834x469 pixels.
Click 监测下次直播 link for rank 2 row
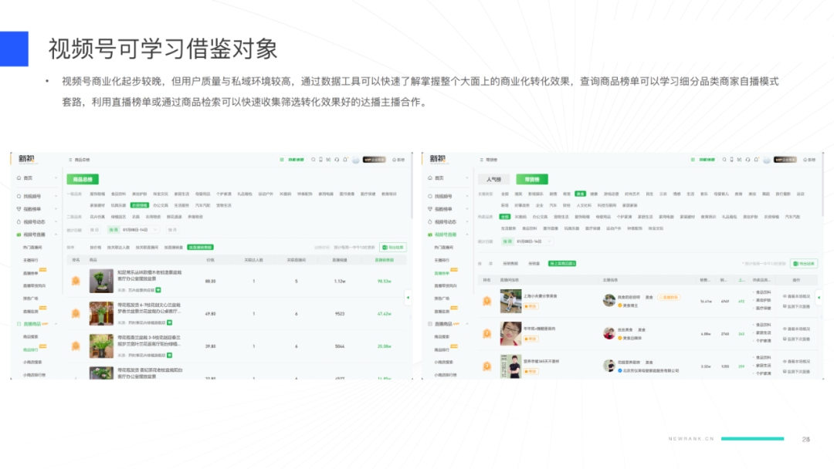pos(796,339)
